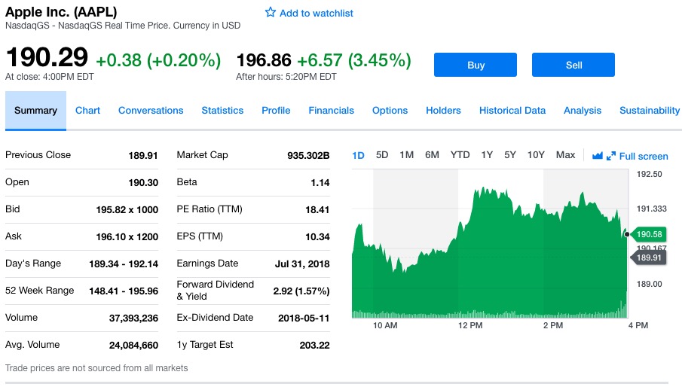682x387 pixels.
Task: Select the 1M chart range
Action: click(x=407, y=155)
